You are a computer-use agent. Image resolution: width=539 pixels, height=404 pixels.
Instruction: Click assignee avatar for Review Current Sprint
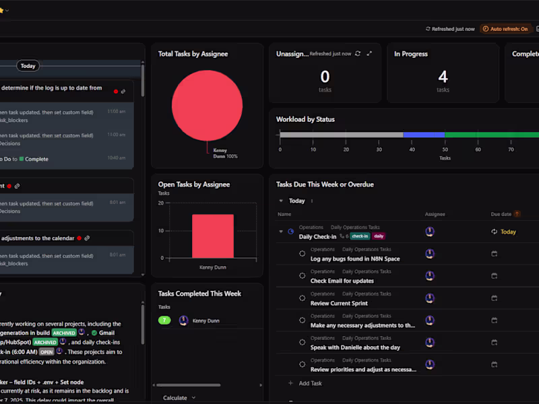point(430,298)
